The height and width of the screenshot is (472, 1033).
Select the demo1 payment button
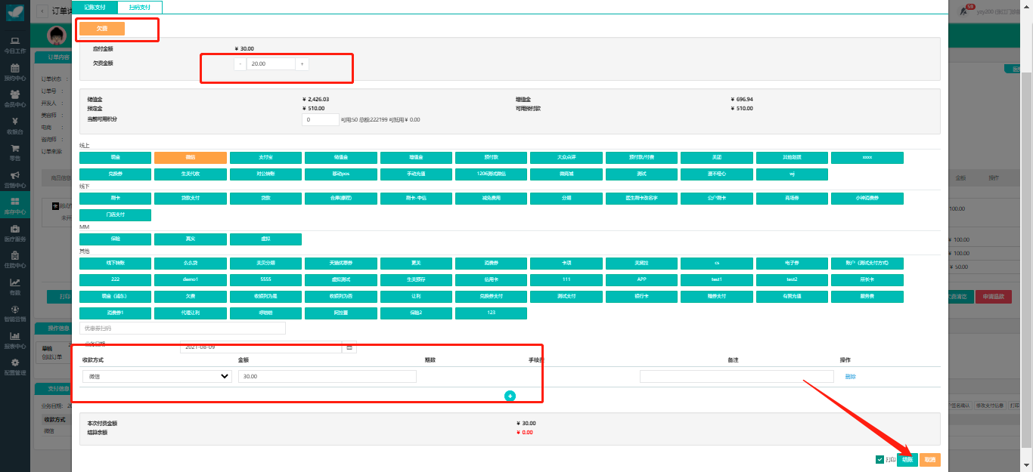coord(190,279)
